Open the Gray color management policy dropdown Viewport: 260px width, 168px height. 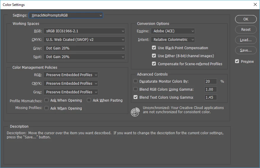(x=71, y=92)
